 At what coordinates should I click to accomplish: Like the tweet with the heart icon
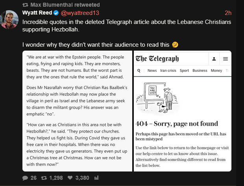click(x=70, y=178)
